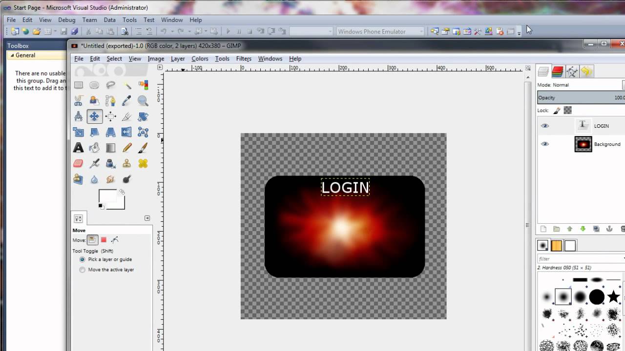Screen dimensions: 625x351
Task: Select the Blend gradient tool
Action: point(111,148)
